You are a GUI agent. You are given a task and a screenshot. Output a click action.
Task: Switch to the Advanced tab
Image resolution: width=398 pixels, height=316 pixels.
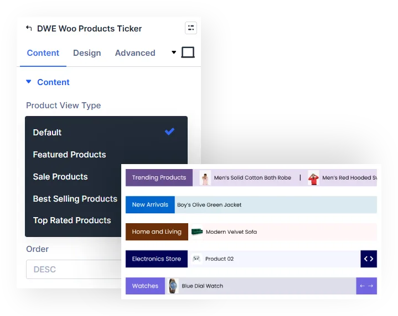(x=135, y=52)
